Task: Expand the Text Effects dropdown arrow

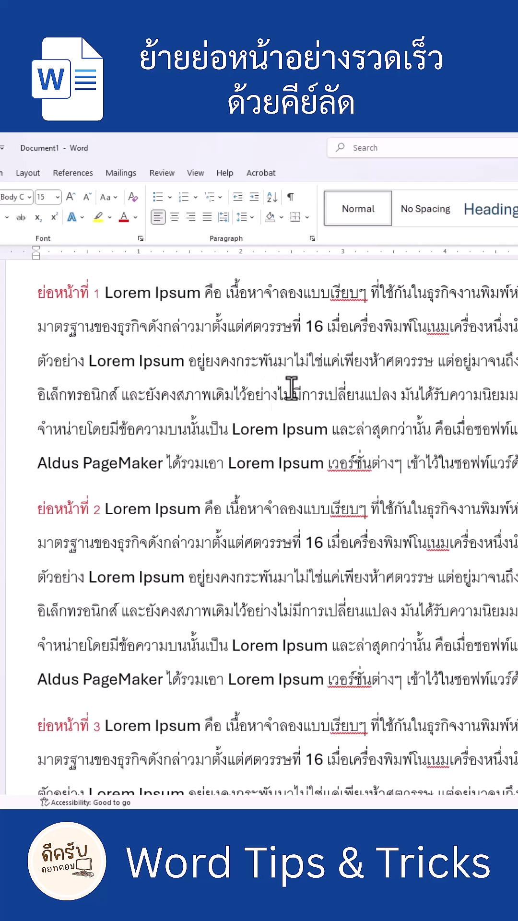Action: click(x=82, y=218)
